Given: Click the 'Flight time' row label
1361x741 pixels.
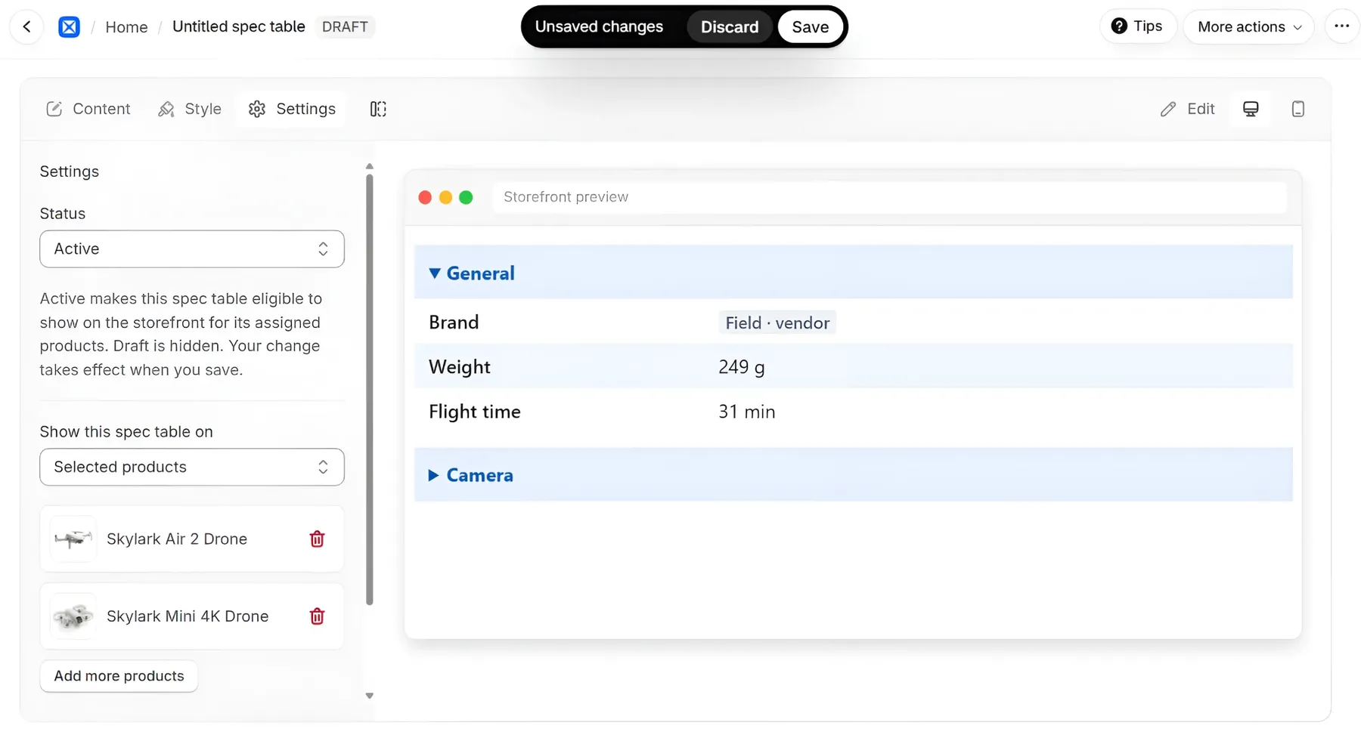Looking at the screenshot, I should coord(475,412).
